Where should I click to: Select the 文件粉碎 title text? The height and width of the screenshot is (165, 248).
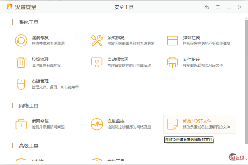[192, 60]
